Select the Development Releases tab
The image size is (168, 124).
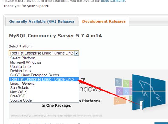[x=104, y=21]
